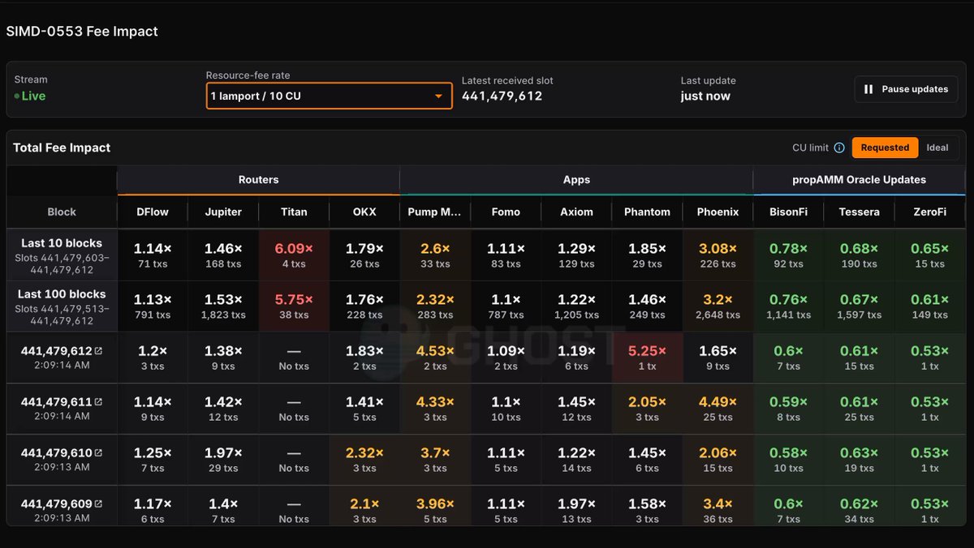Viewport: 974px width, 548px height.
Task: Click the green 0.78× BisonFi cell
Action: click(x=789, y=255)
